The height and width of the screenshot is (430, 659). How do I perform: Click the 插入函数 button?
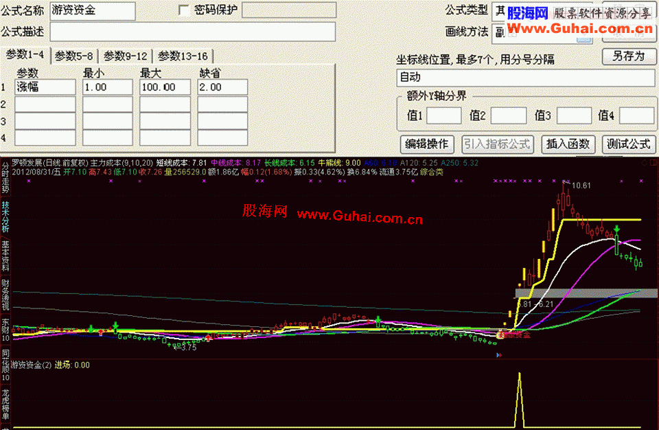pyautogui.click(x=568, y=144)
